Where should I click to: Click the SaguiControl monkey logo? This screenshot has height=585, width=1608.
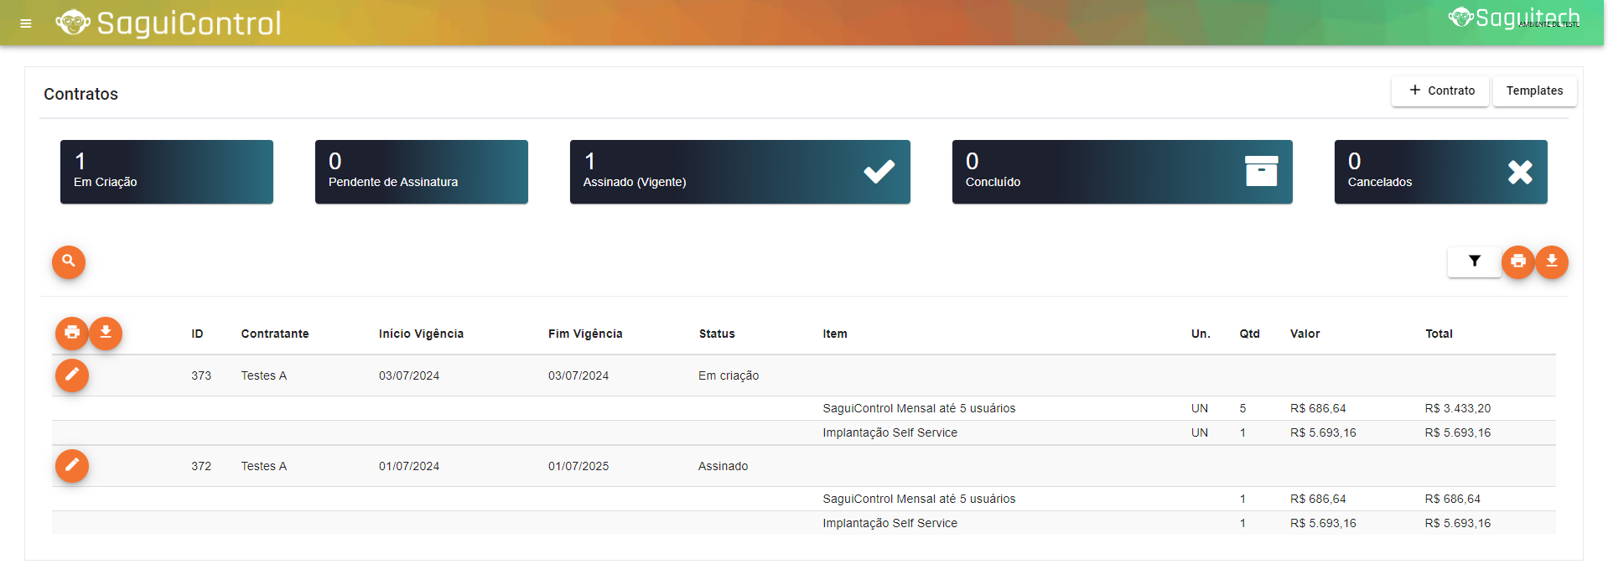[74, 23]
